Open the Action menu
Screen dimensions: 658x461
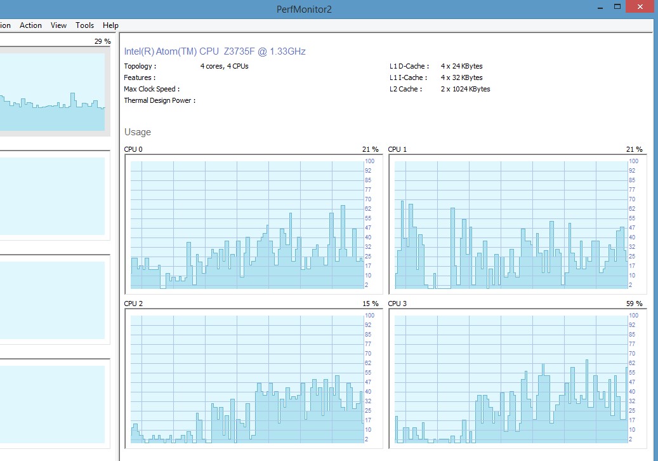[30, 25]
